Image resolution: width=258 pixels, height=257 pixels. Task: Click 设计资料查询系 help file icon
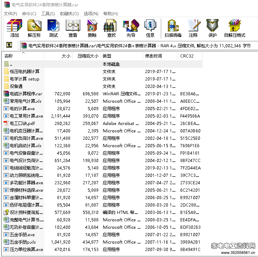tap(6, 212)
